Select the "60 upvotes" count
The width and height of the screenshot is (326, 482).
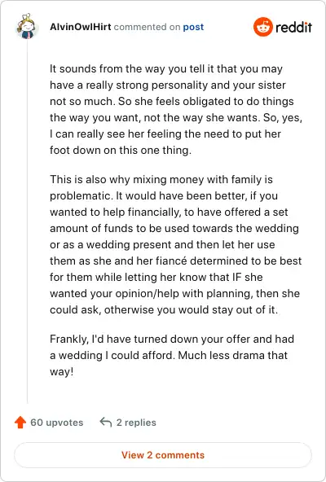(56, 423)
